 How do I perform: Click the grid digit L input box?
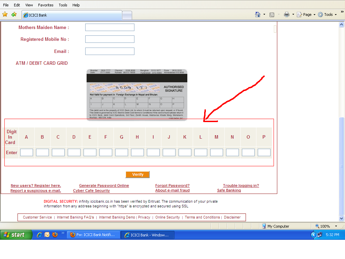coord(201,152)
